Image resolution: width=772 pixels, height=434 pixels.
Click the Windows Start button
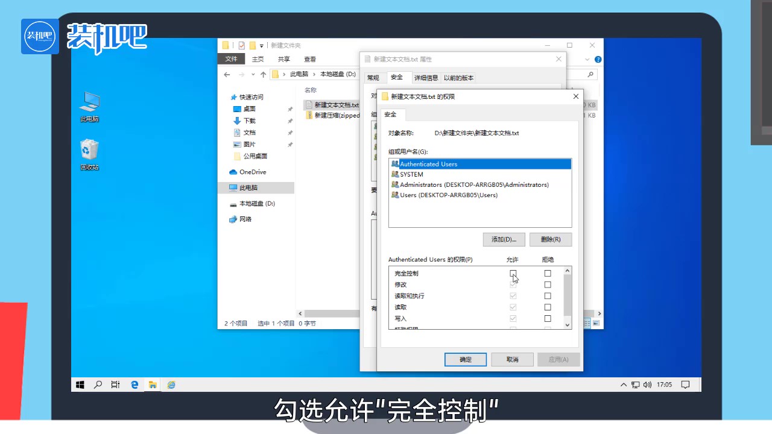point(80,384)
